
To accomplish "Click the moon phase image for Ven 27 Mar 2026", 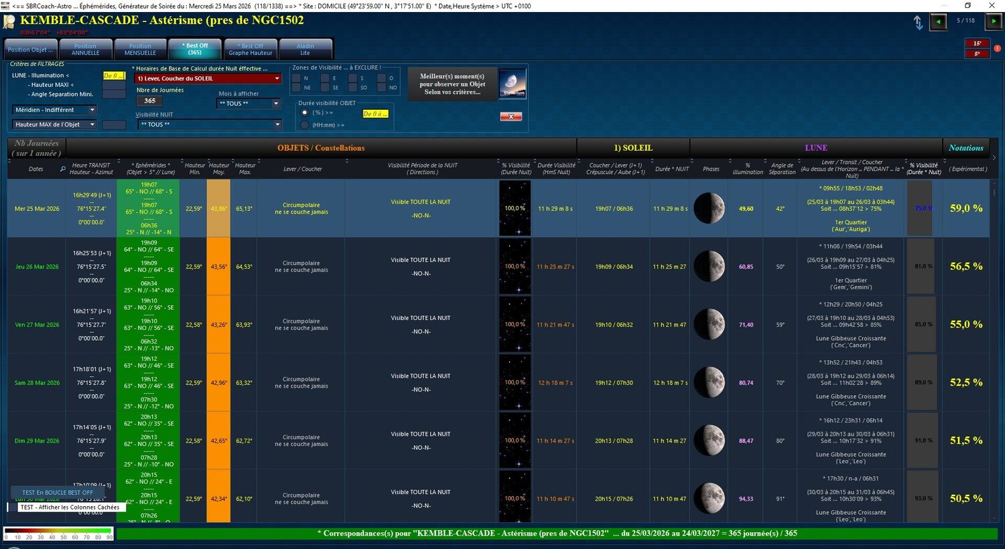I will point(710,325).
